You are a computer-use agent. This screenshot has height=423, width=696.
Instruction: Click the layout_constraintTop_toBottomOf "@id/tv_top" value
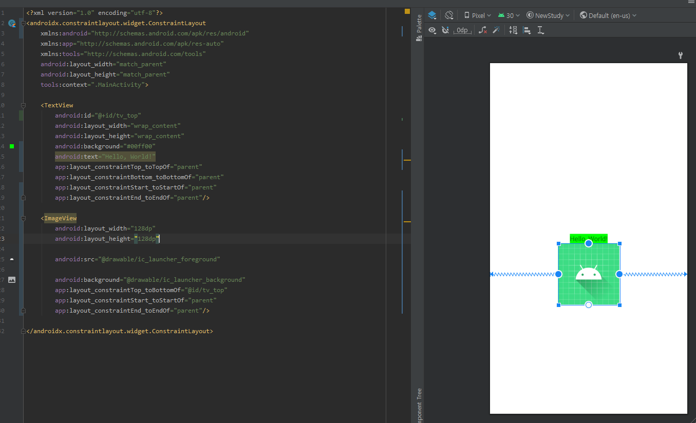[205, 290]
